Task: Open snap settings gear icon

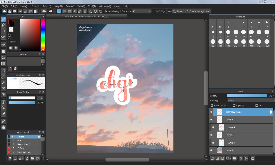Action: point(100,11)
